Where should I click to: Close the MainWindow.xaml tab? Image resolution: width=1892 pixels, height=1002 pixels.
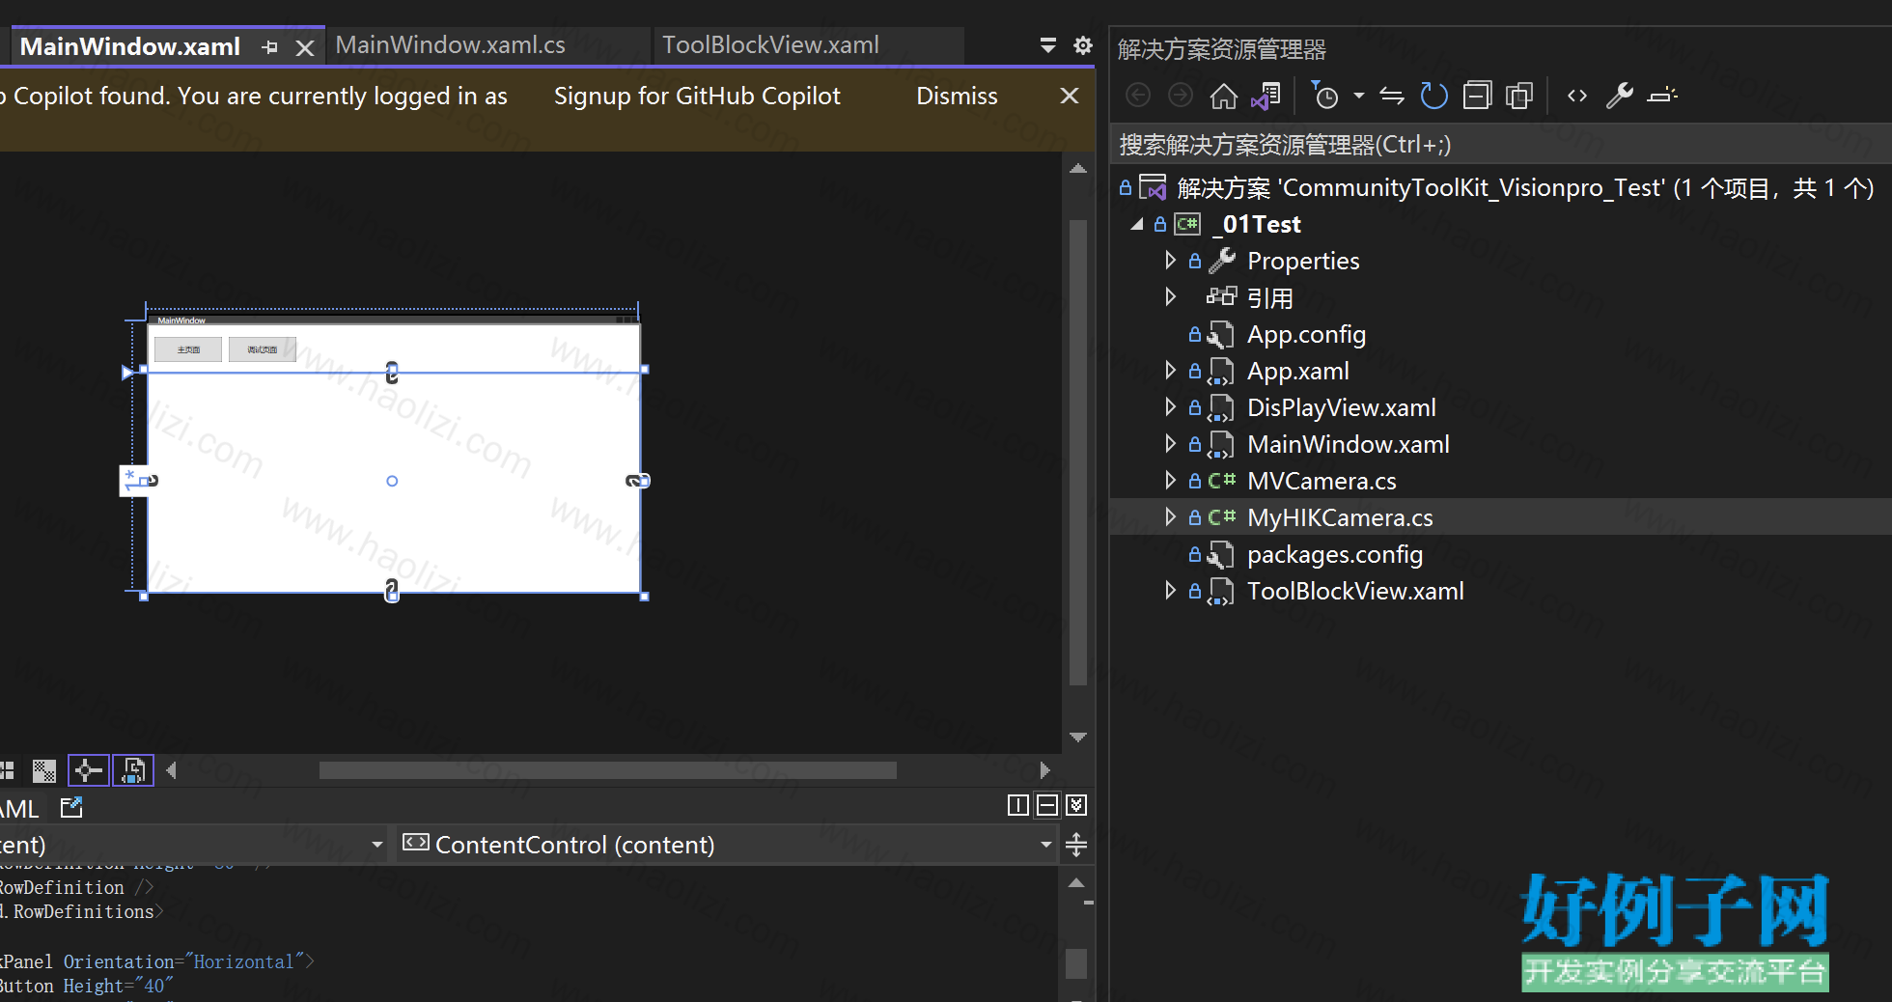(305, 47)
